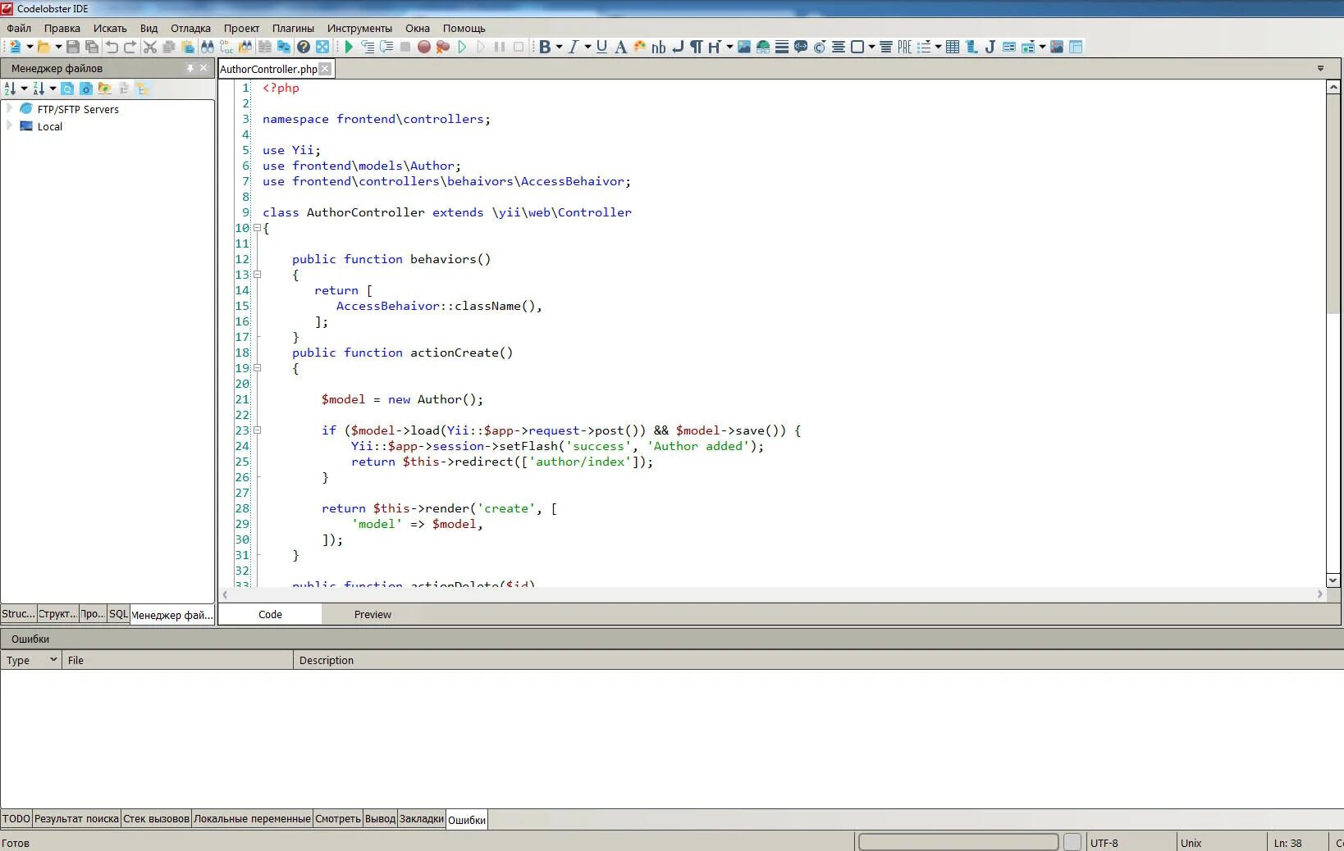Expand the FTP/SFTP Servers tree node
The width and height of the screenshot is (1344, 851).
(x=9, y=108)
